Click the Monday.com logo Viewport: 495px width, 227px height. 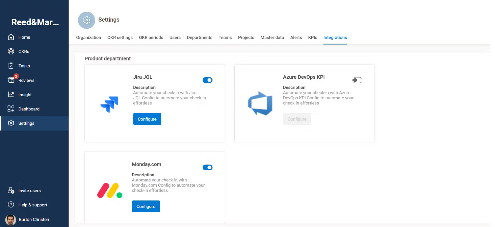109,191
